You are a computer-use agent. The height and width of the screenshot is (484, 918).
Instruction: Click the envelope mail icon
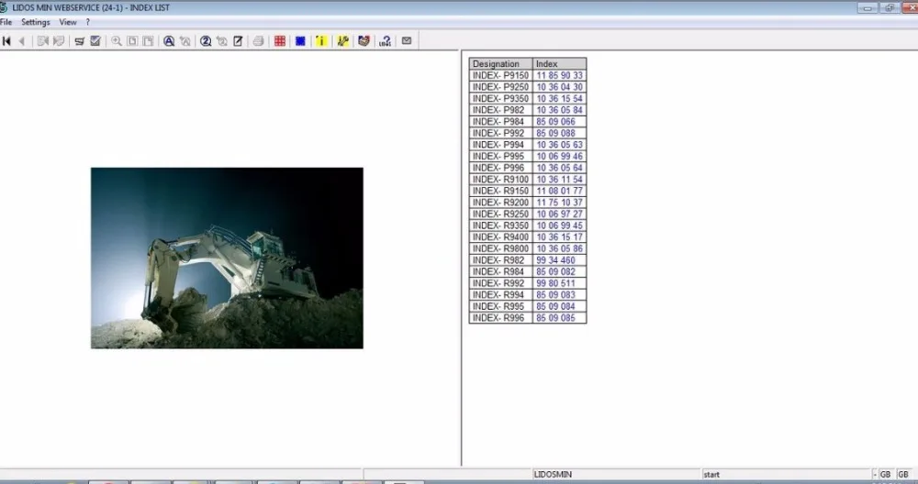[407, 41]
